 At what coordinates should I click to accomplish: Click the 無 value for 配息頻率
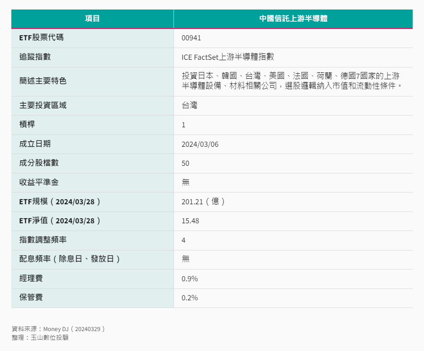(x=186, y=259)
